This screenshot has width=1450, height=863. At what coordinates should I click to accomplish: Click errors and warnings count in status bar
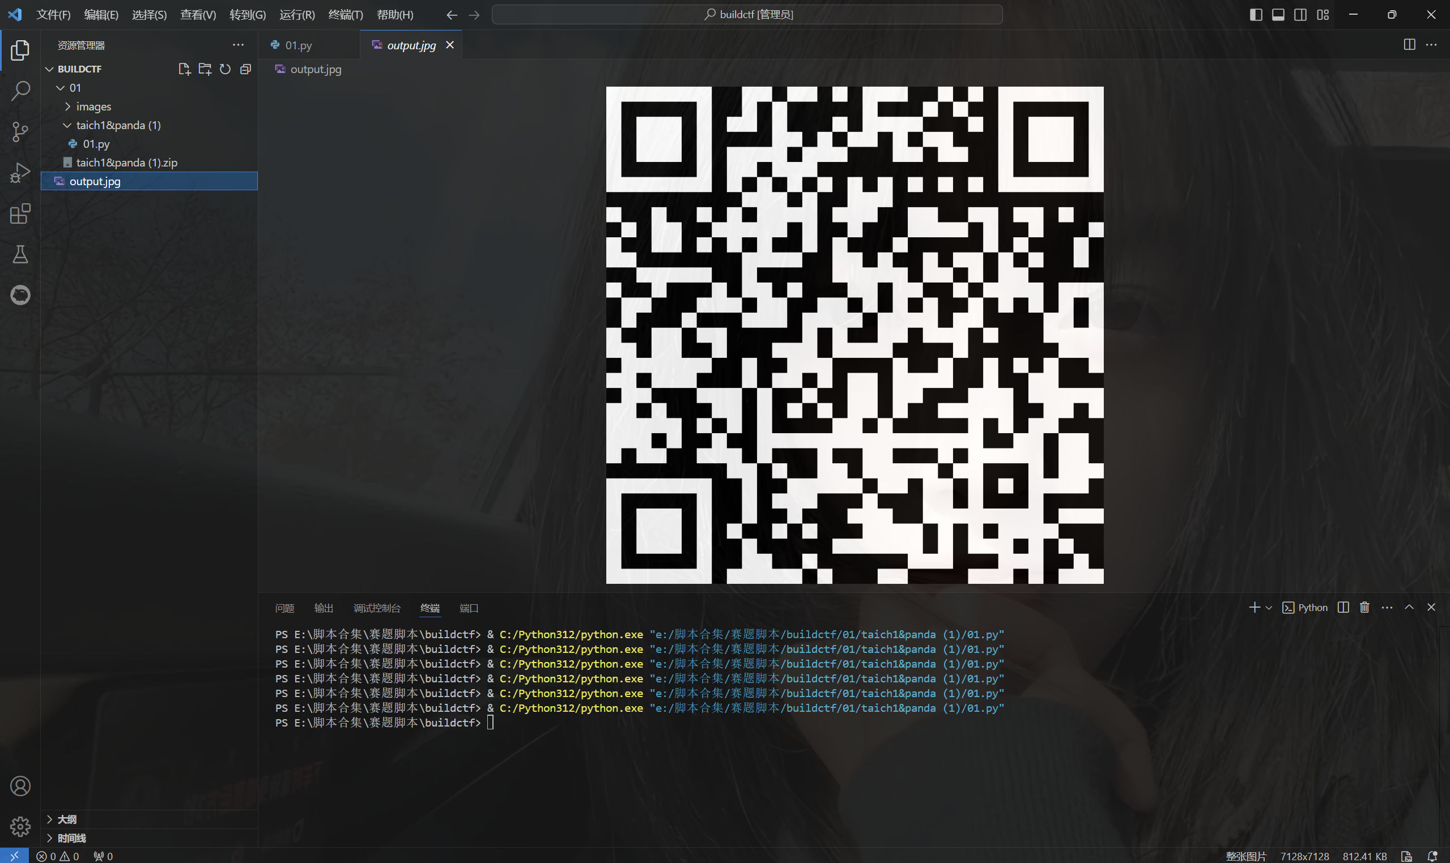pyautogui.click(x=58, y=856)
